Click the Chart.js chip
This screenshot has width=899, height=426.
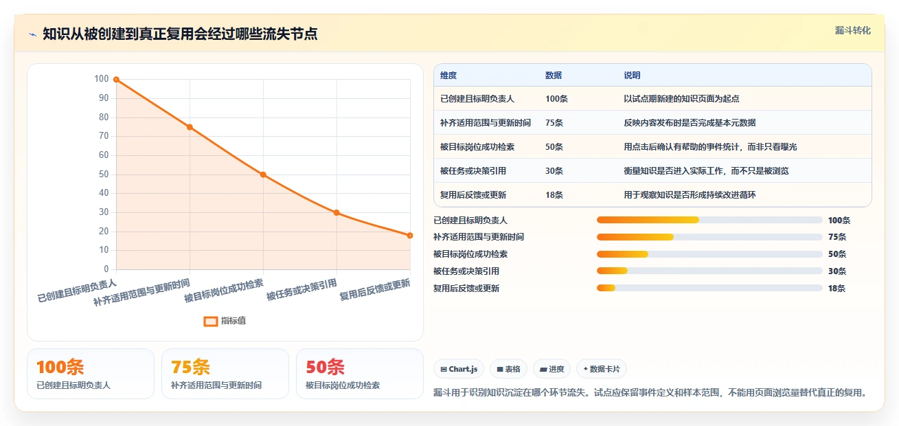pyautogui.click(x=459, y=369)
